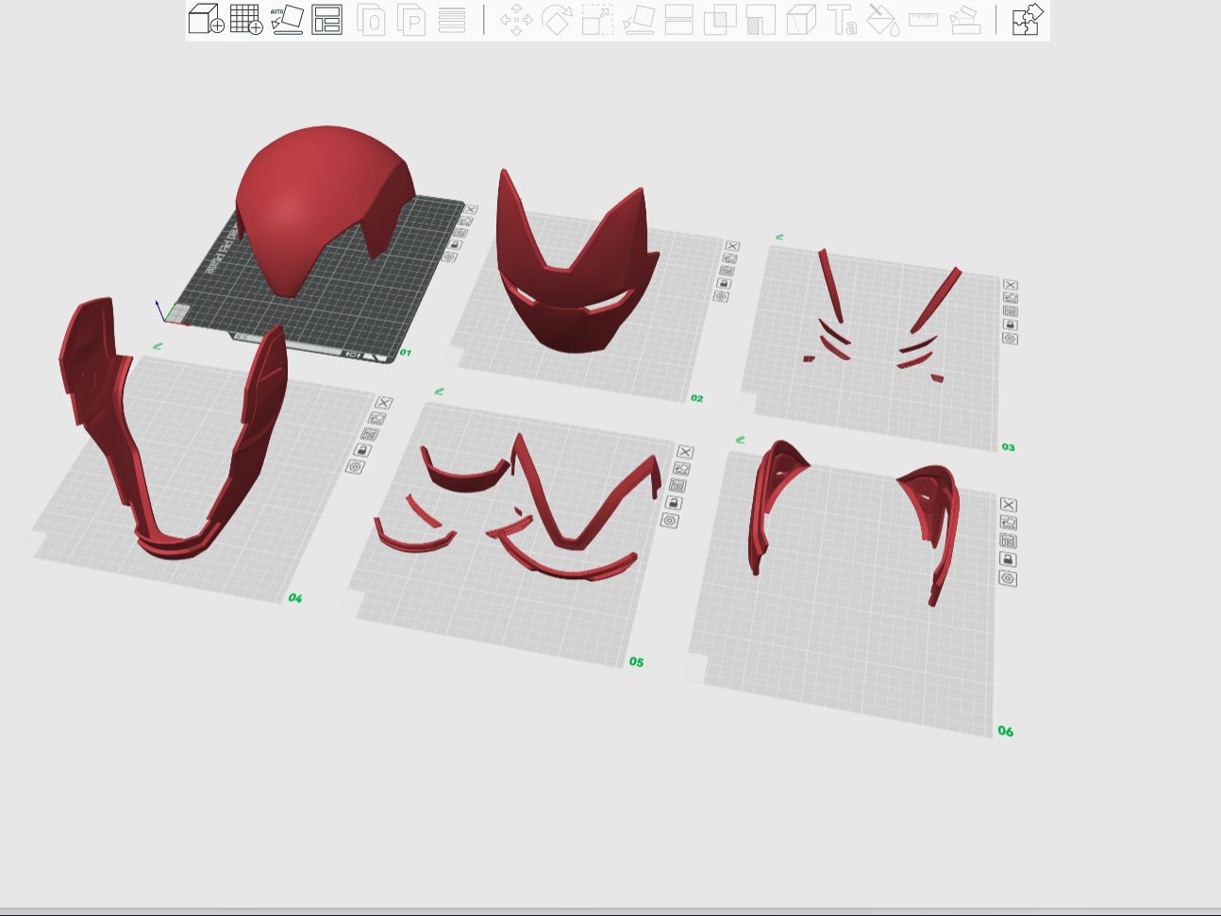
Task: Click the green edit-name pencil on plate 03
Action: [779, 237]
